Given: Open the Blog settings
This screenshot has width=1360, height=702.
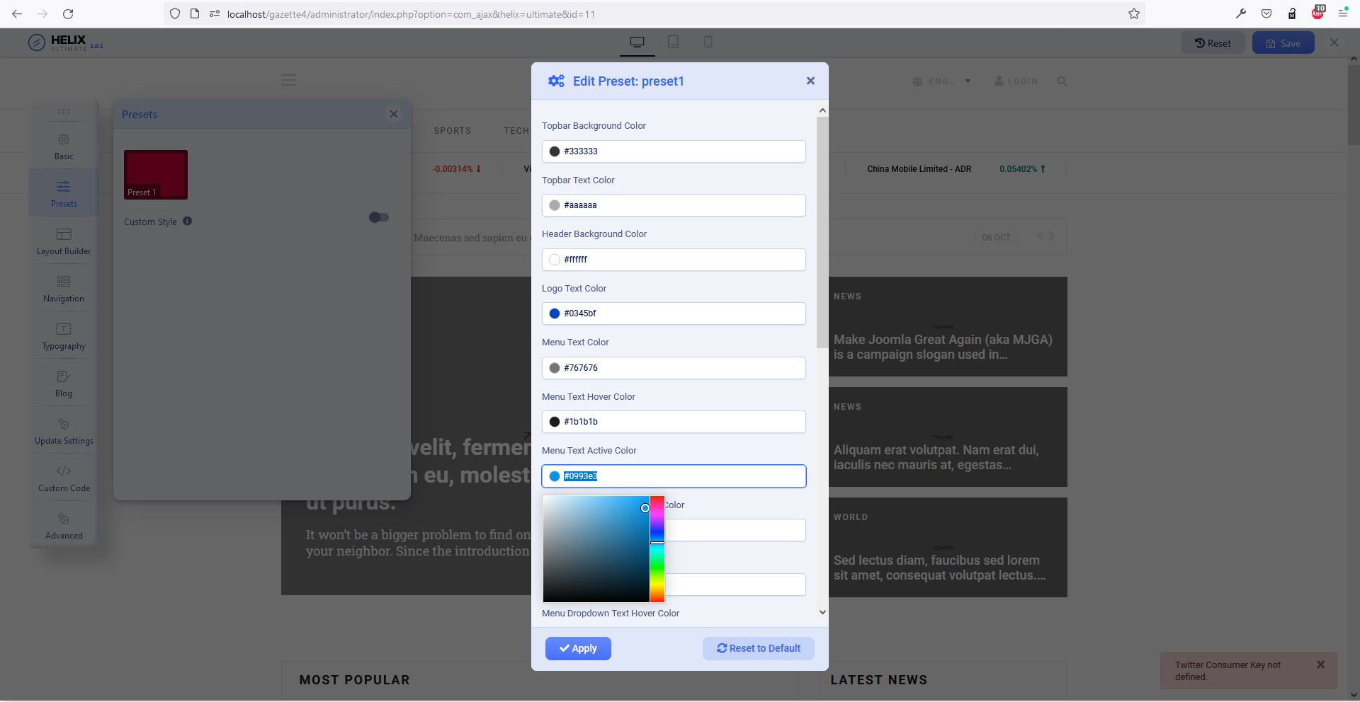Looking at the screenshot, I should click(x=64, y=384).
